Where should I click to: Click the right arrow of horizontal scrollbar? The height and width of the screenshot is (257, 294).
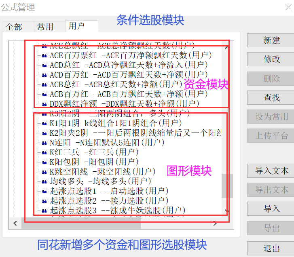coord(215,223)
